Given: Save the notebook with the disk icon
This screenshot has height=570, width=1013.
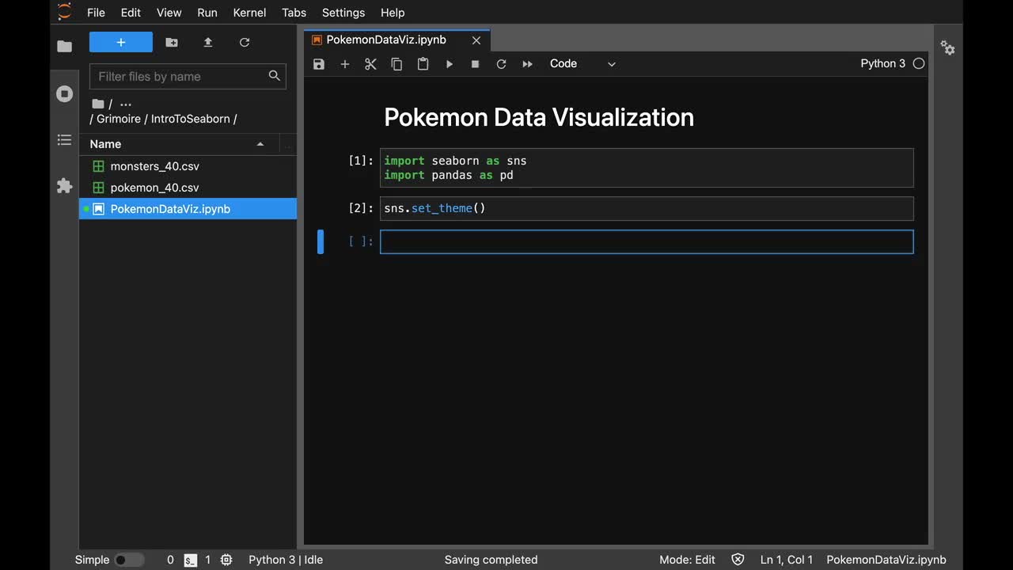Looking at the screenshot, I should point(319,64).
